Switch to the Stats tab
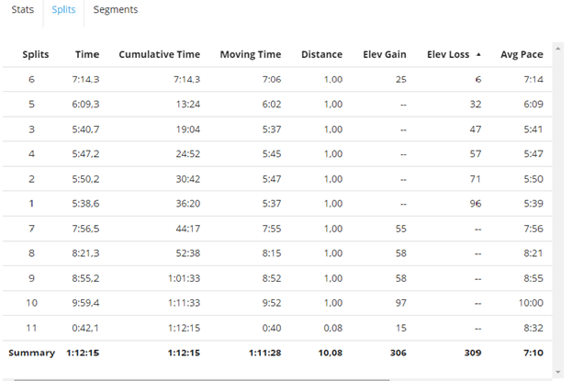 coord(23,10)
